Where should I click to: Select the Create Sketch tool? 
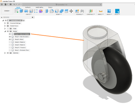point(16,11)
